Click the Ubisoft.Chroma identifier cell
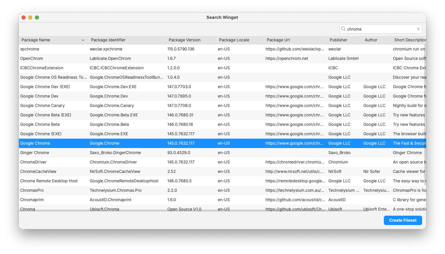 (x=105, y=209)
